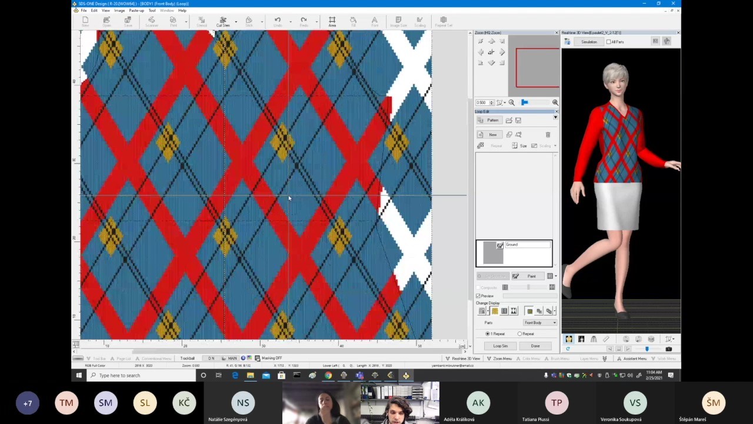Click the zoom-in magnifier in Zoom panel
The image size is (753, 424).
point(555,102)
